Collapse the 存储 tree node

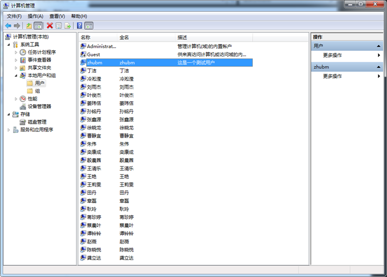[x=9, y=114]
